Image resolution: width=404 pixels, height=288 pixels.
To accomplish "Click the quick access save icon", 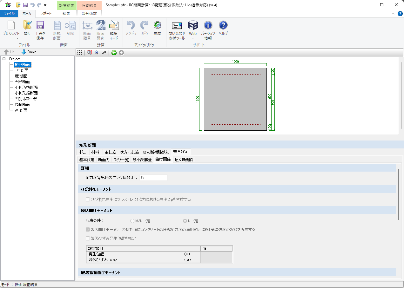I will pyautogui.click(x=25, y=5).
